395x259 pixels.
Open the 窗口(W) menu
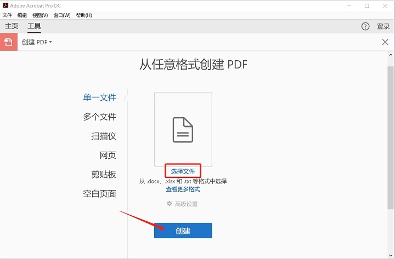click(62, 15)
